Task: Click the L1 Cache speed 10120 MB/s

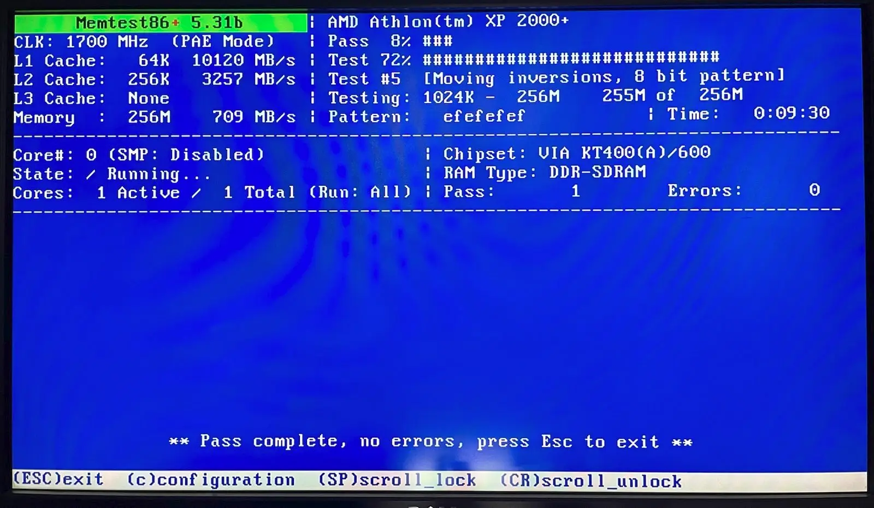Action: point(243,60)
